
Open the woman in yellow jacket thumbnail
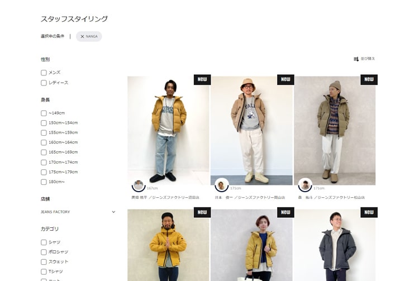(251, 245)
